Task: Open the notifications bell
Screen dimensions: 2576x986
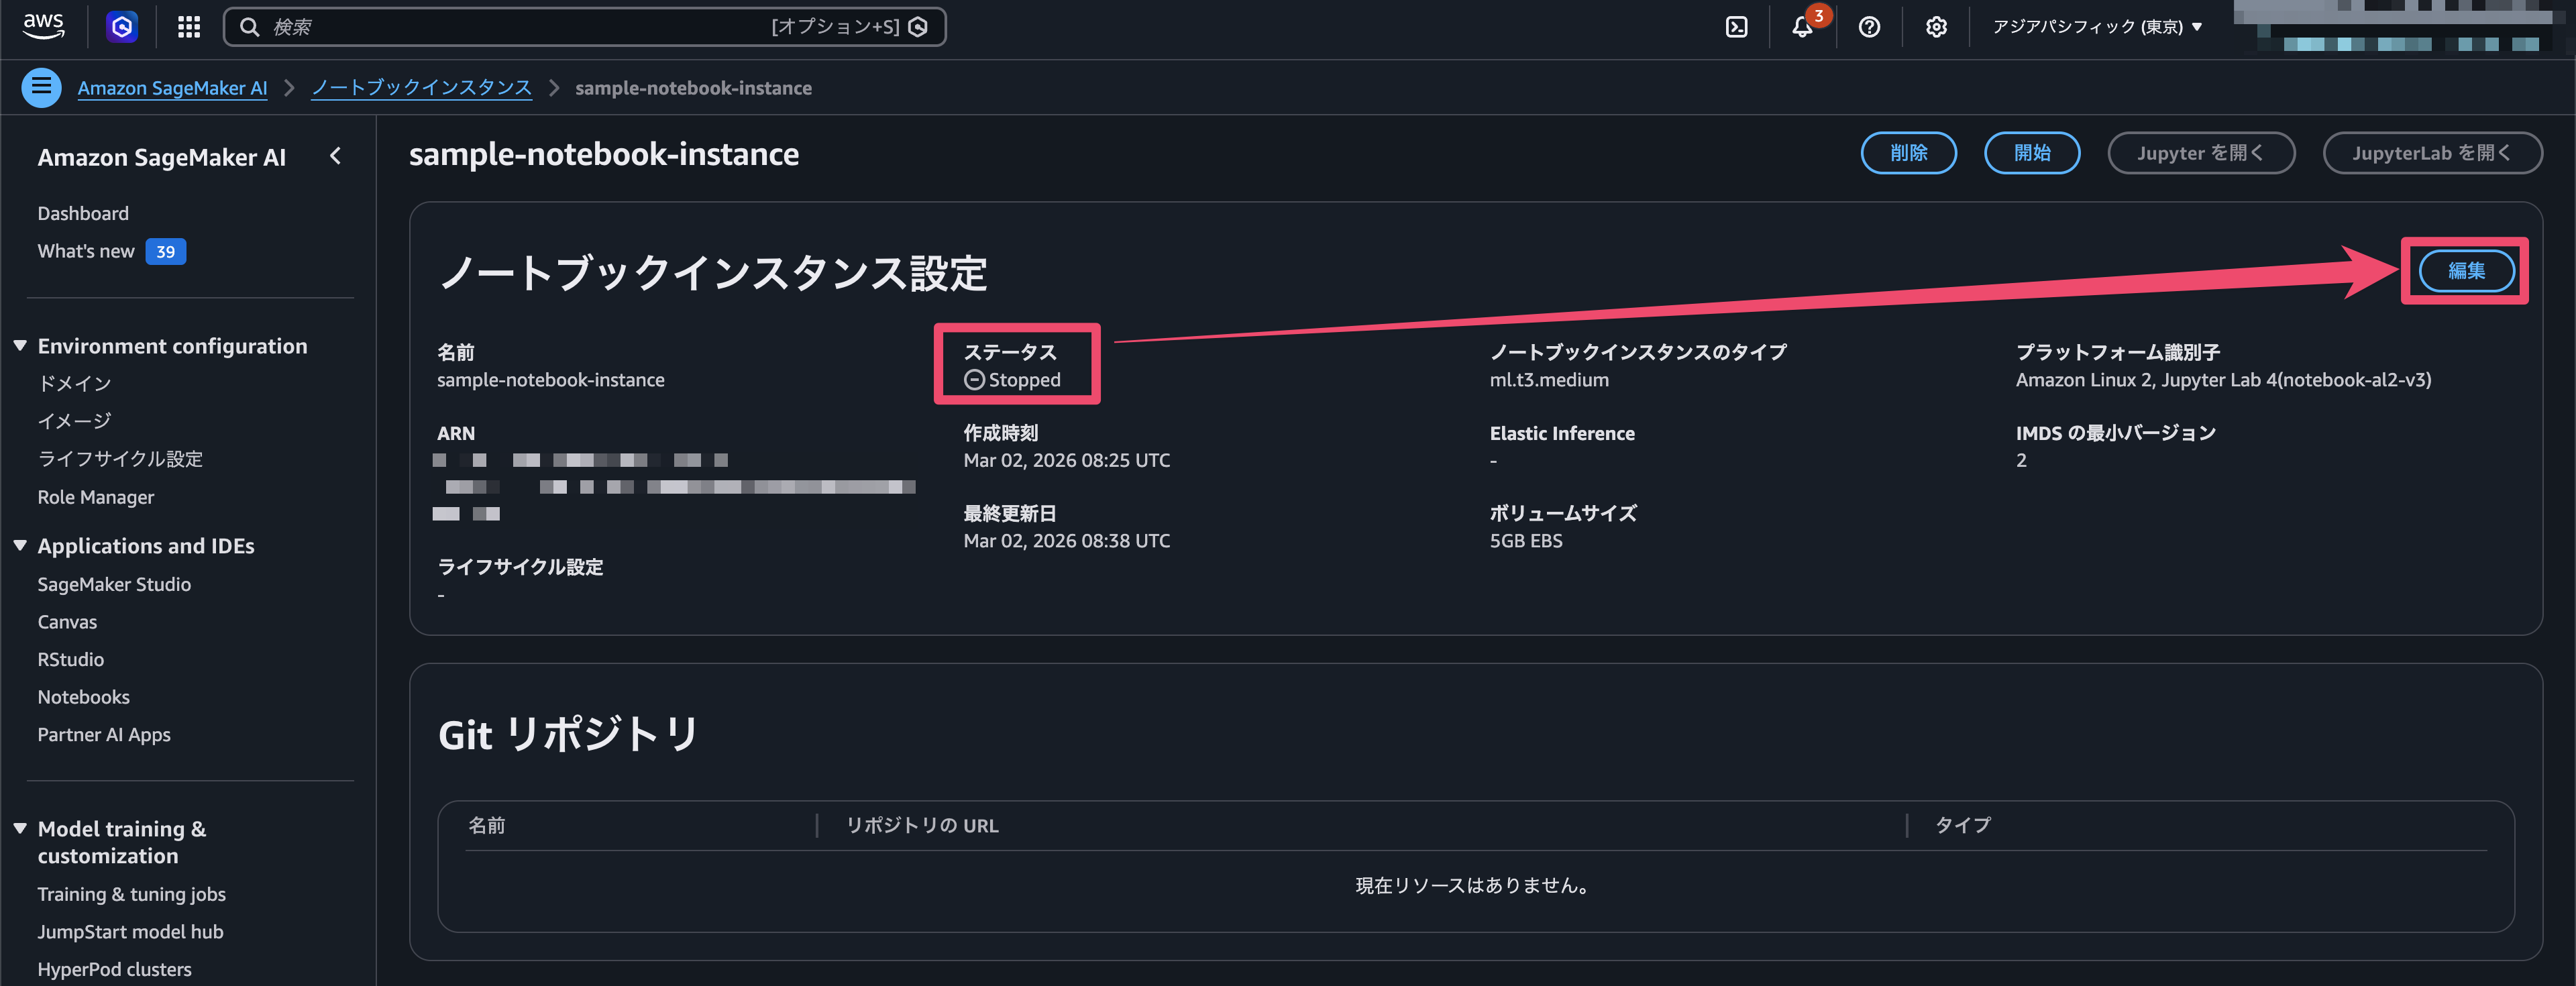Action: point(1803,27)
